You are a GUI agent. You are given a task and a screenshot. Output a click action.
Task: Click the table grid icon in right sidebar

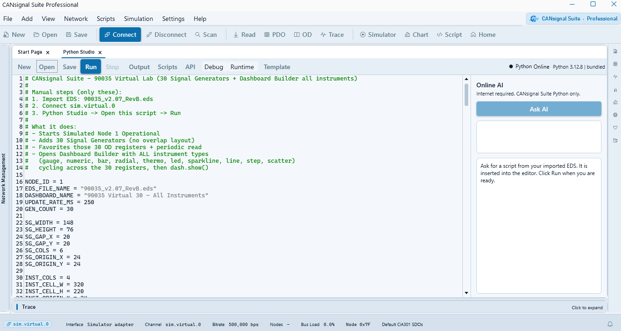point(615,64)
